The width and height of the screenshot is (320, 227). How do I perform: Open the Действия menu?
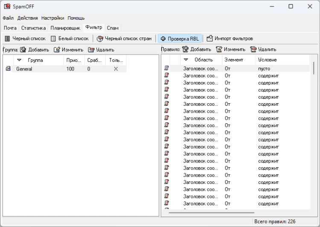pos(28,18)
